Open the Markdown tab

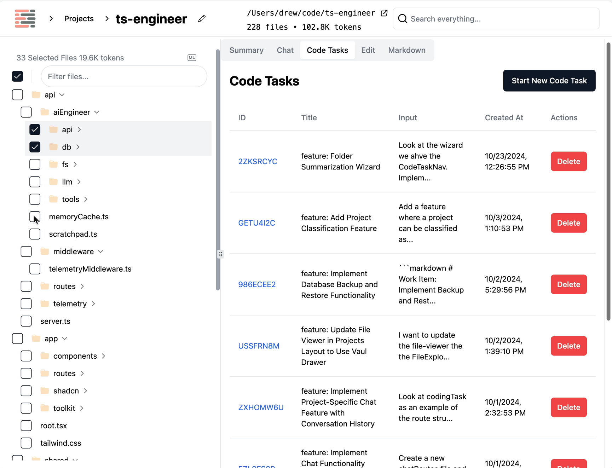406,50
